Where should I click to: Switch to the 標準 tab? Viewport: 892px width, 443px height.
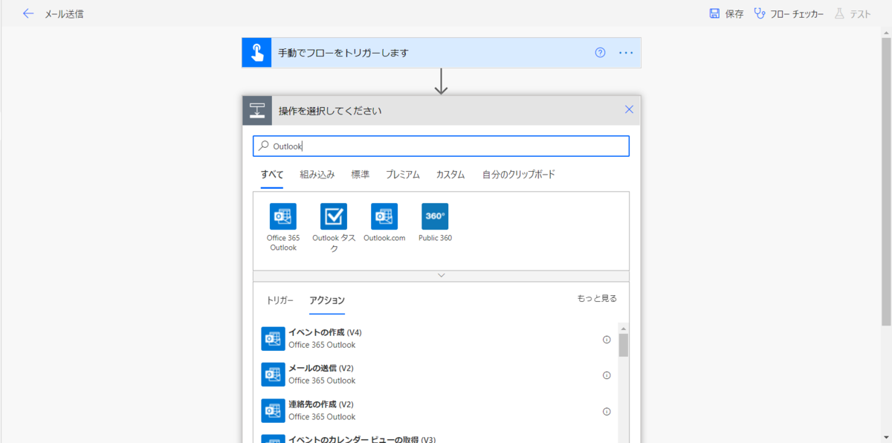coord(360,175)
